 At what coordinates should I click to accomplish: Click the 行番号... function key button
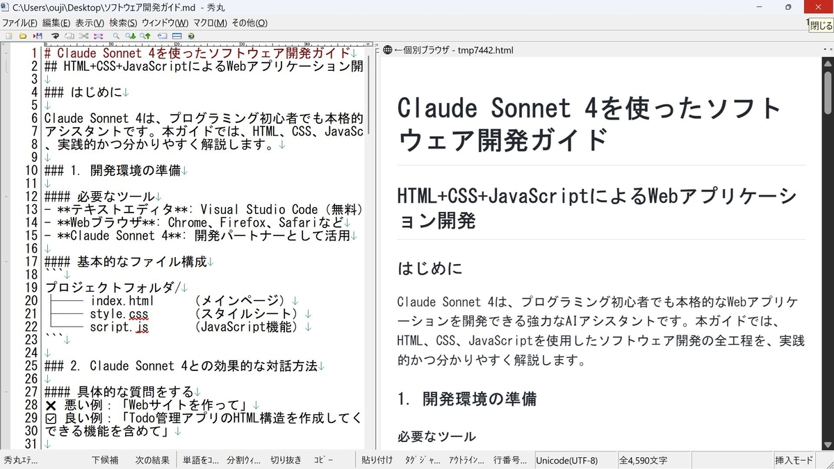point(509,460)
